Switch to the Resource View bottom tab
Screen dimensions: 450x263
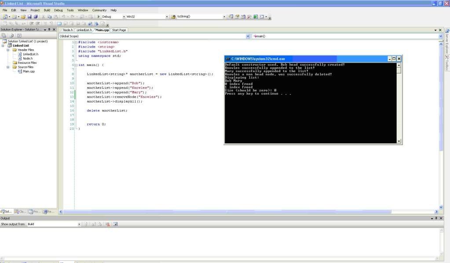48,212
